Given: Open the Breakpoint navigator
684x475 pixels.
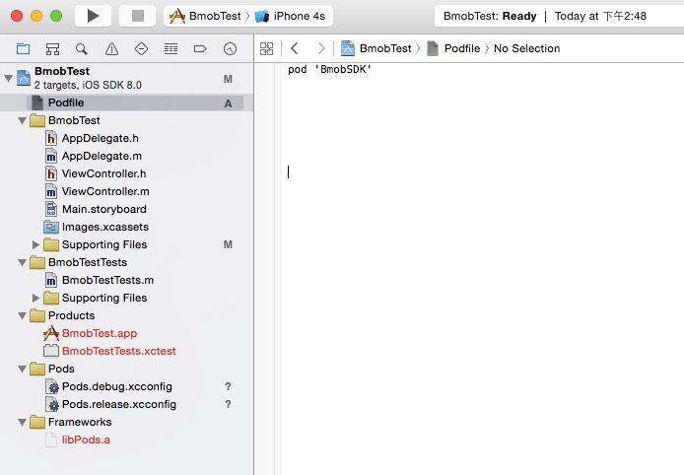Looking at the screenshot, I should point(200,49).
